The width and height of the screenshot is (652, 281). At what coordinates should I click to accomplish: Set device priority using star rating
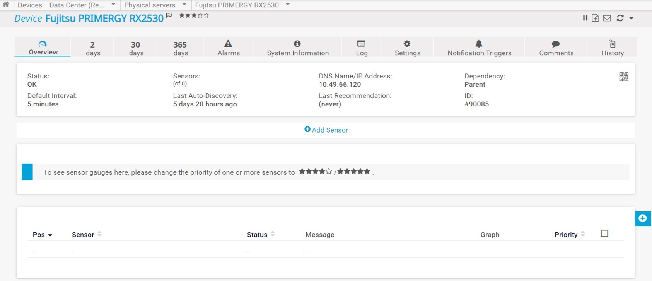click(x=194, y=15)
